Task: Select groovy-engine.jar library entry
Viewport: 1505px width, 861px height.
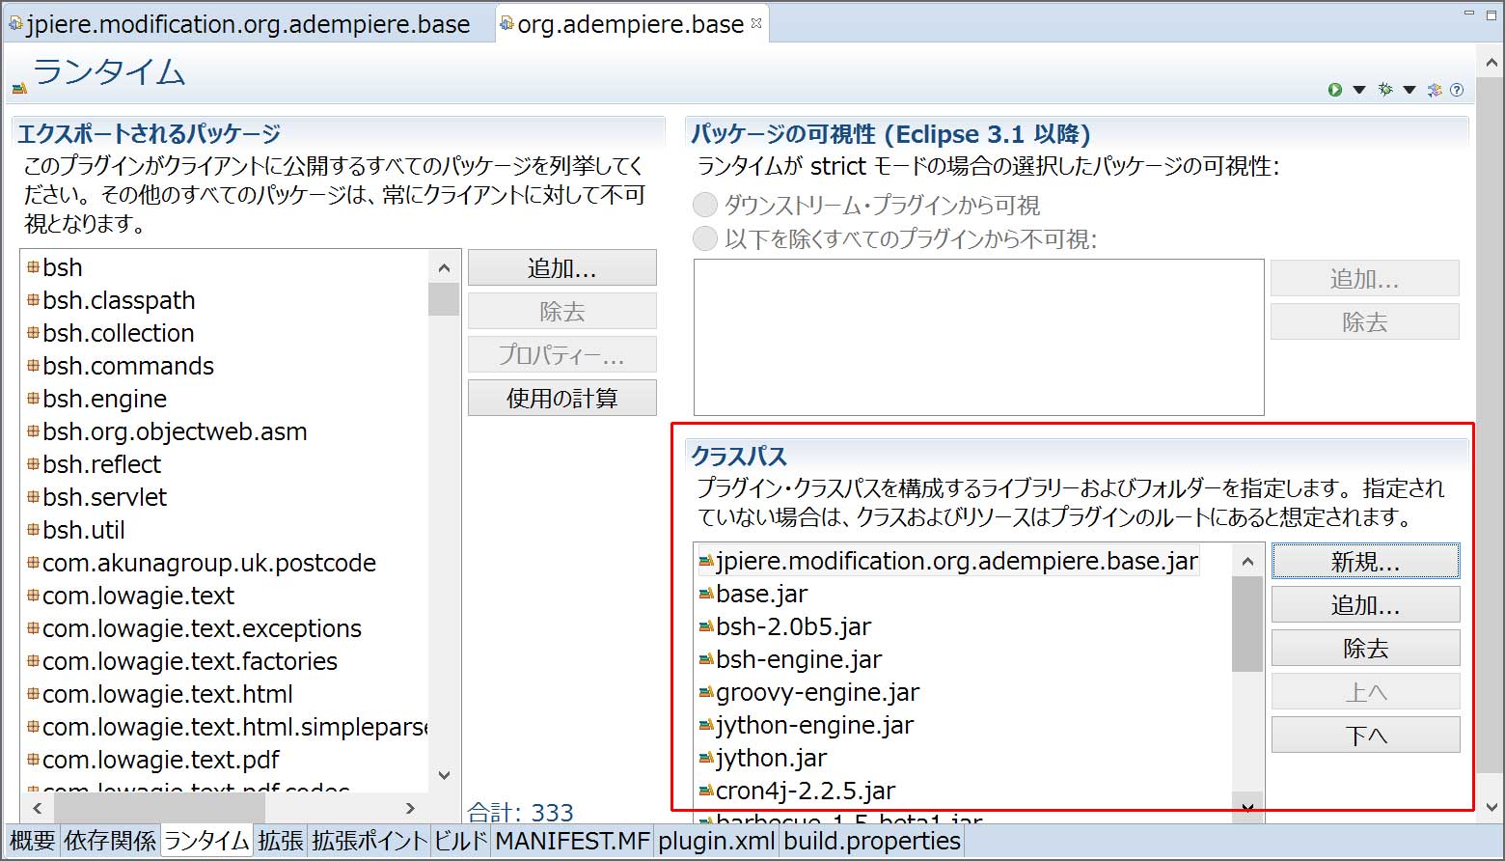Action: coord(817,692)
